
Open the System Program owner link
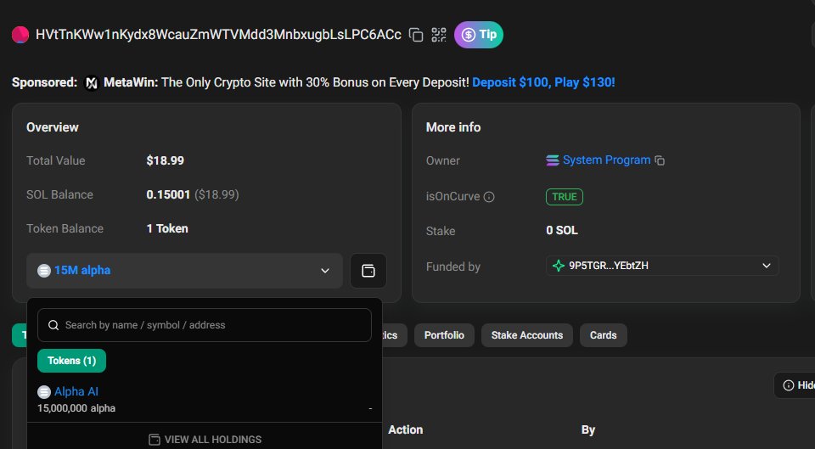coord(606,160)
